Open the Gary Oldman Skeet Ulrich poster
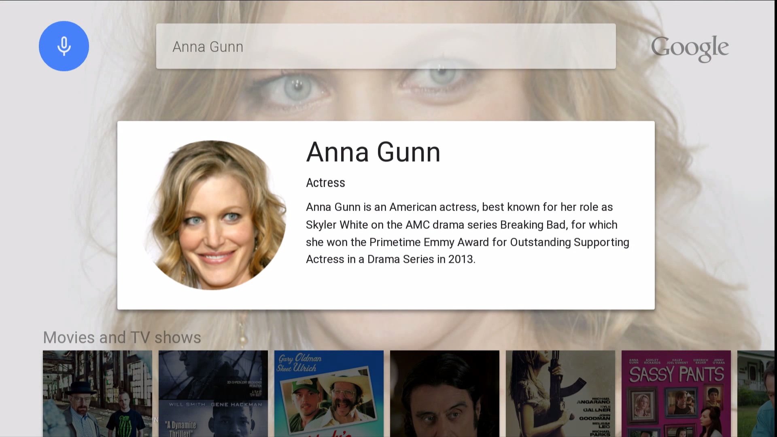 point(329,394)
